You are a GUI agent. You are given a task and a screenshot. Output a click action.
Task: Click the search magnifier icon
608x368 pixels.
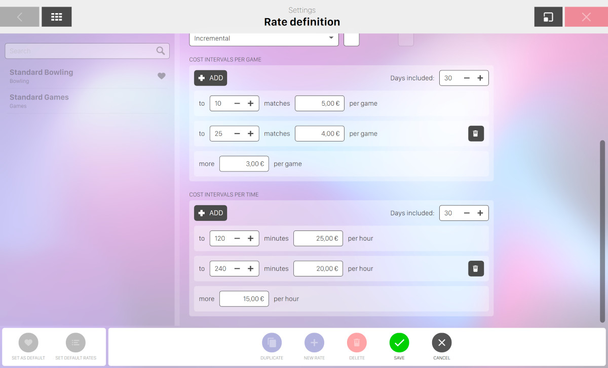coord(161,51)
